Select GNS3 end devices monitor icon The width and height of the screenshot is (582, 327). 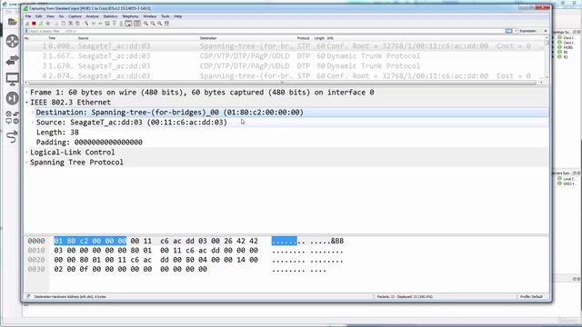pyautogui.click(x=12, y=79)
